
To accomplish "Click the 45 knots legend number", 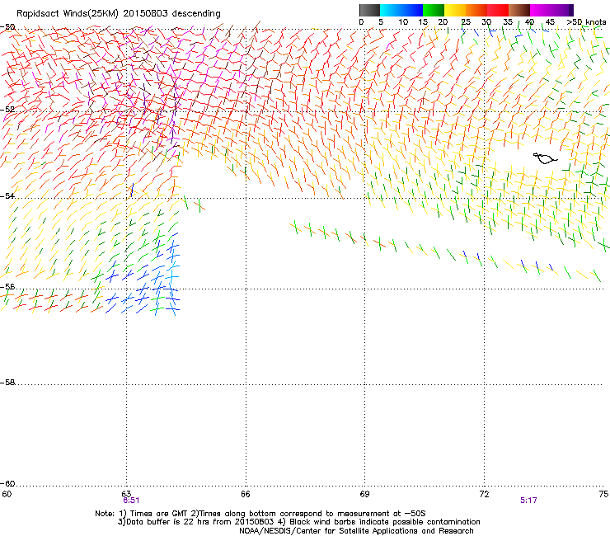I will pos(550,21).
